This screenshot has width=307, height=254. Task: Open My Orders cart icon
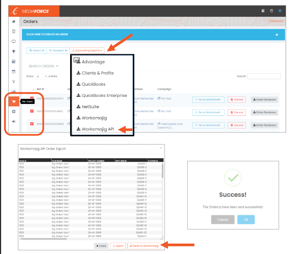(x=14, y=101)
